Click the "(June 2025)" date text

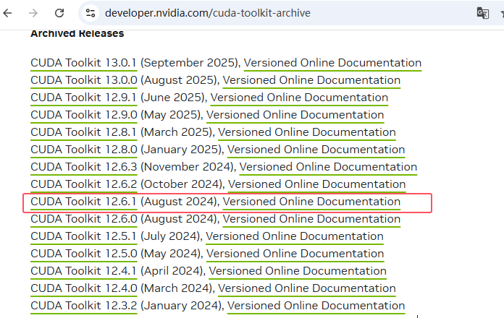[173, 98]
